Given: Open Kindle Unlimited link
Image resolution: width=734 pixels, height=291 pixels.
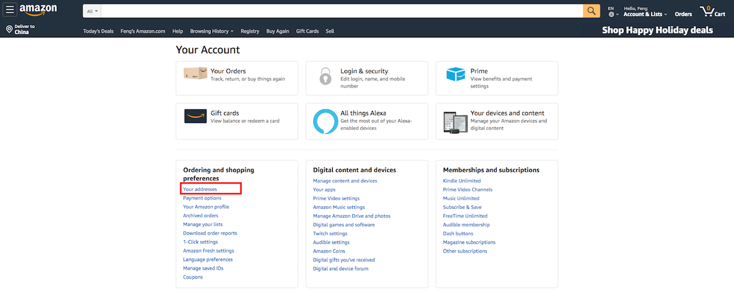Looking at the screenshot, I should [462, 181].
